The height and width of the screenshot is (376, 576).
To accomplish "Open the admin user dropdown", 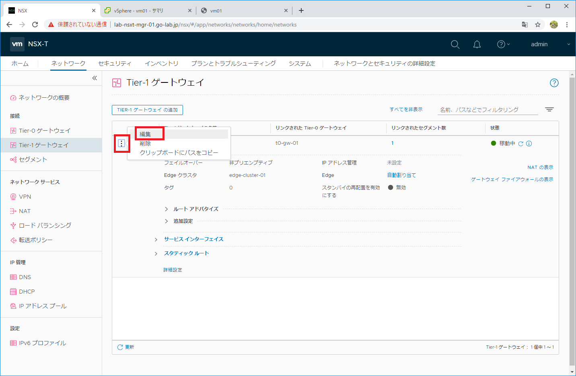I will click(x=550, y=44).
